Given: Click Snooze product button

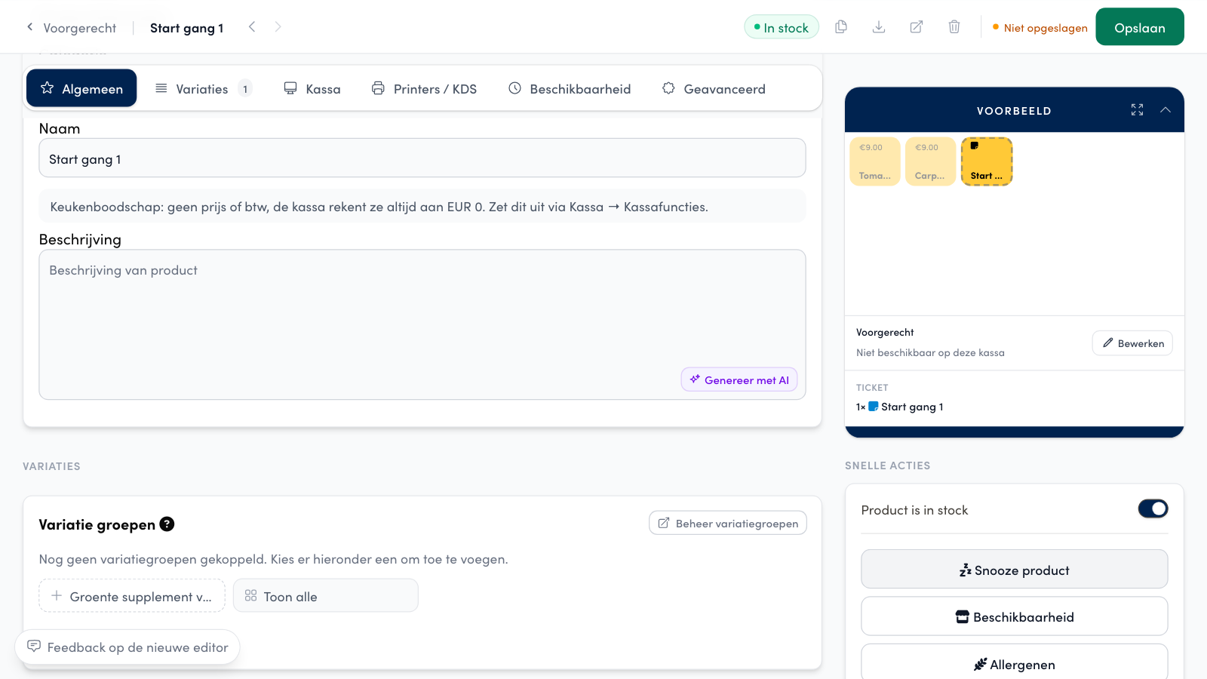Looking at the screenshot, I should click(x=1015, y=570).
